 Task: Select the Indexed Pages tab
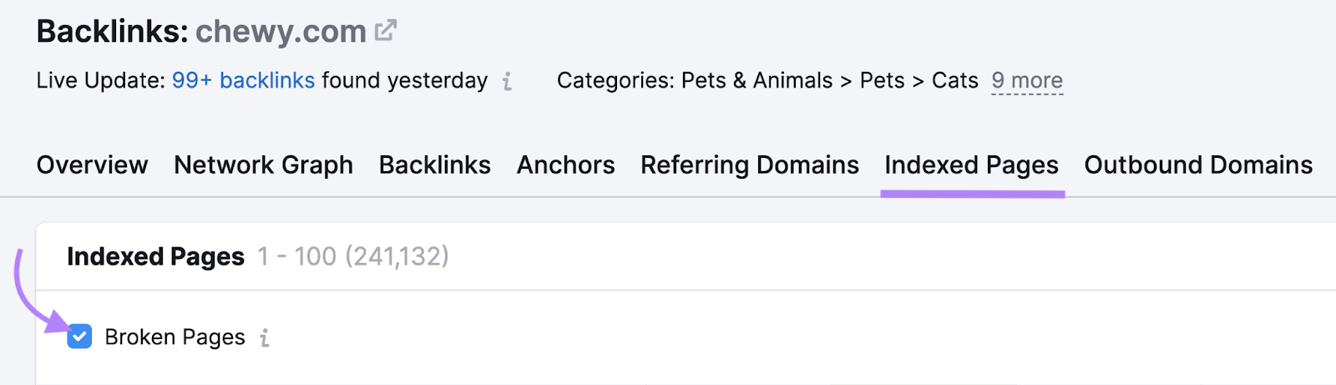[x=971, y=165]
